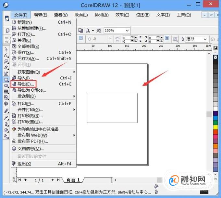
Task: Open the 效果 menu
Action: (122, 15)
